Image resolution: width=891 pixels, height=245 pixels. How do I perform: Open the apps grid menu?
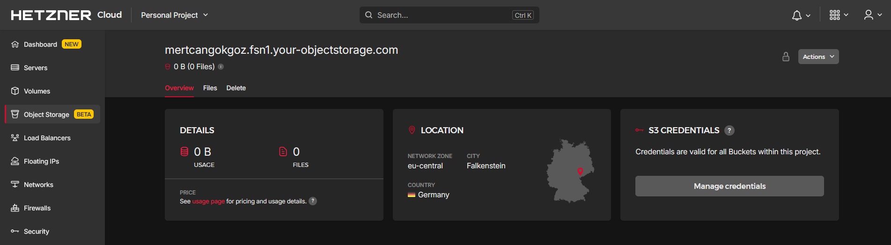point(839,15)
